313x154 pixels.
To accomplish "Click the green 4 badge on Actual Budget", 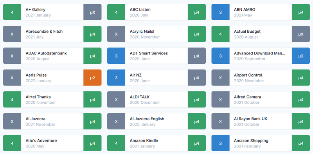I will (220, 34).
